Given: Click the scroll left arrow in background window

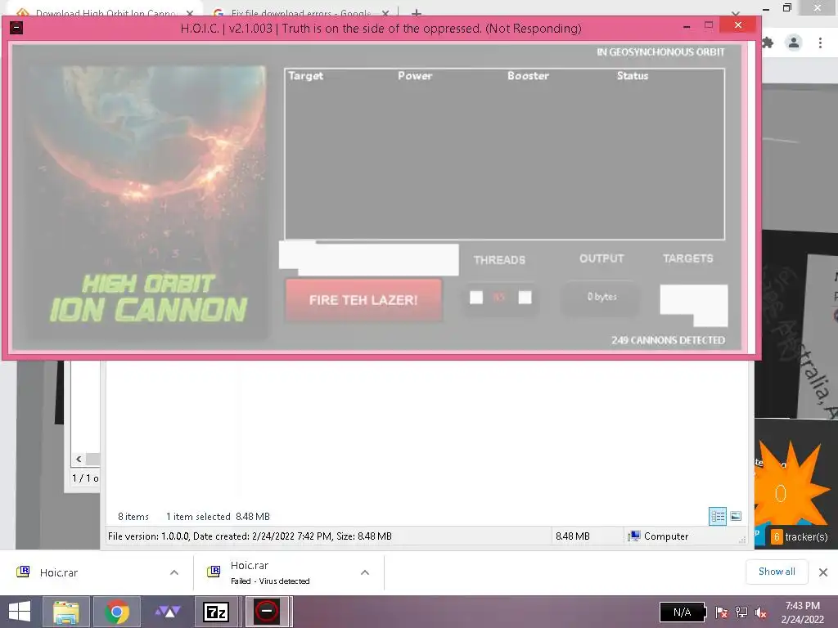Looking at the screenshot, I should (x=79, y=459).
